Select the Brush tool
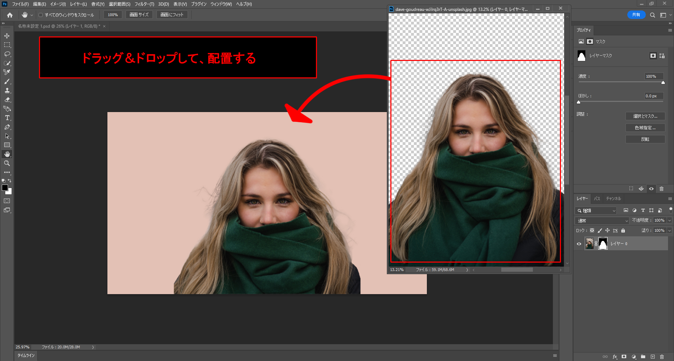Viewport: 674px width, 361px height. coord(7,82)
